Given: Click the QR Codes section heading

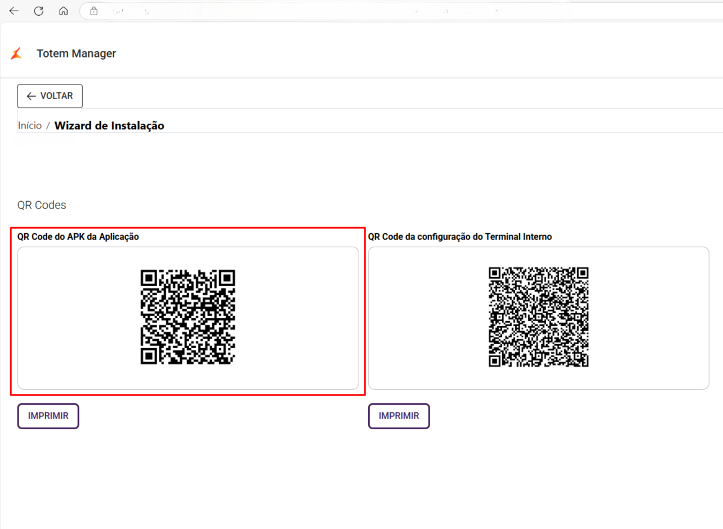Looking at the screenshot, I should 42,205.
